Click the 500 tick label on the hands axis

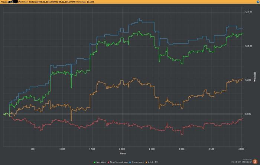[x=33, y=149]
